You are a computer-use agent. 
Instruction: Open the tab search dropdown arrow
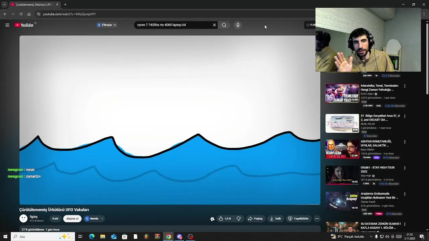(4, 4)
